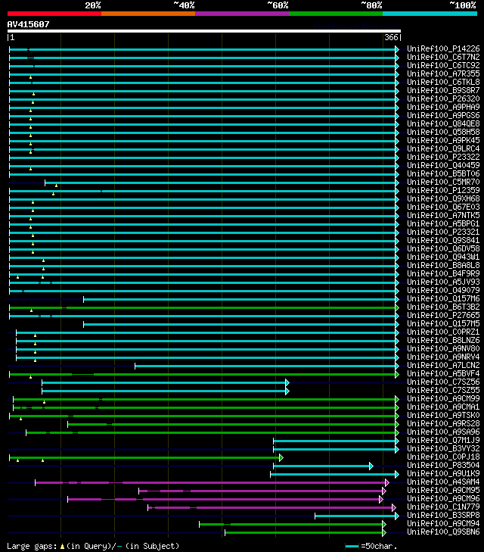This screenshot has height=552, width=484.
Task: Click the UniRef100_P83504 label
Action: pos(443,466)
